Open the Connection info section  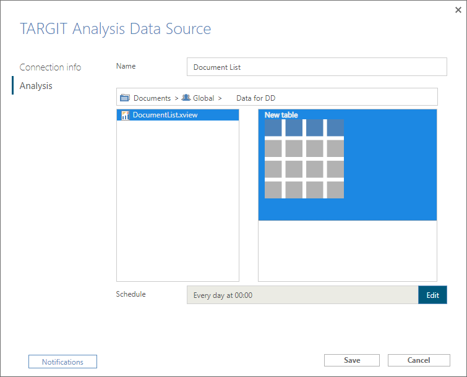pyautogui.click(x=50, y=67)
